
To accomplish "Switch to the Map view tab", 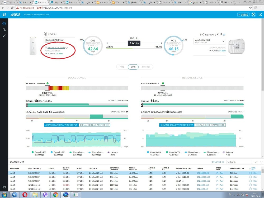I will (122, 67).
